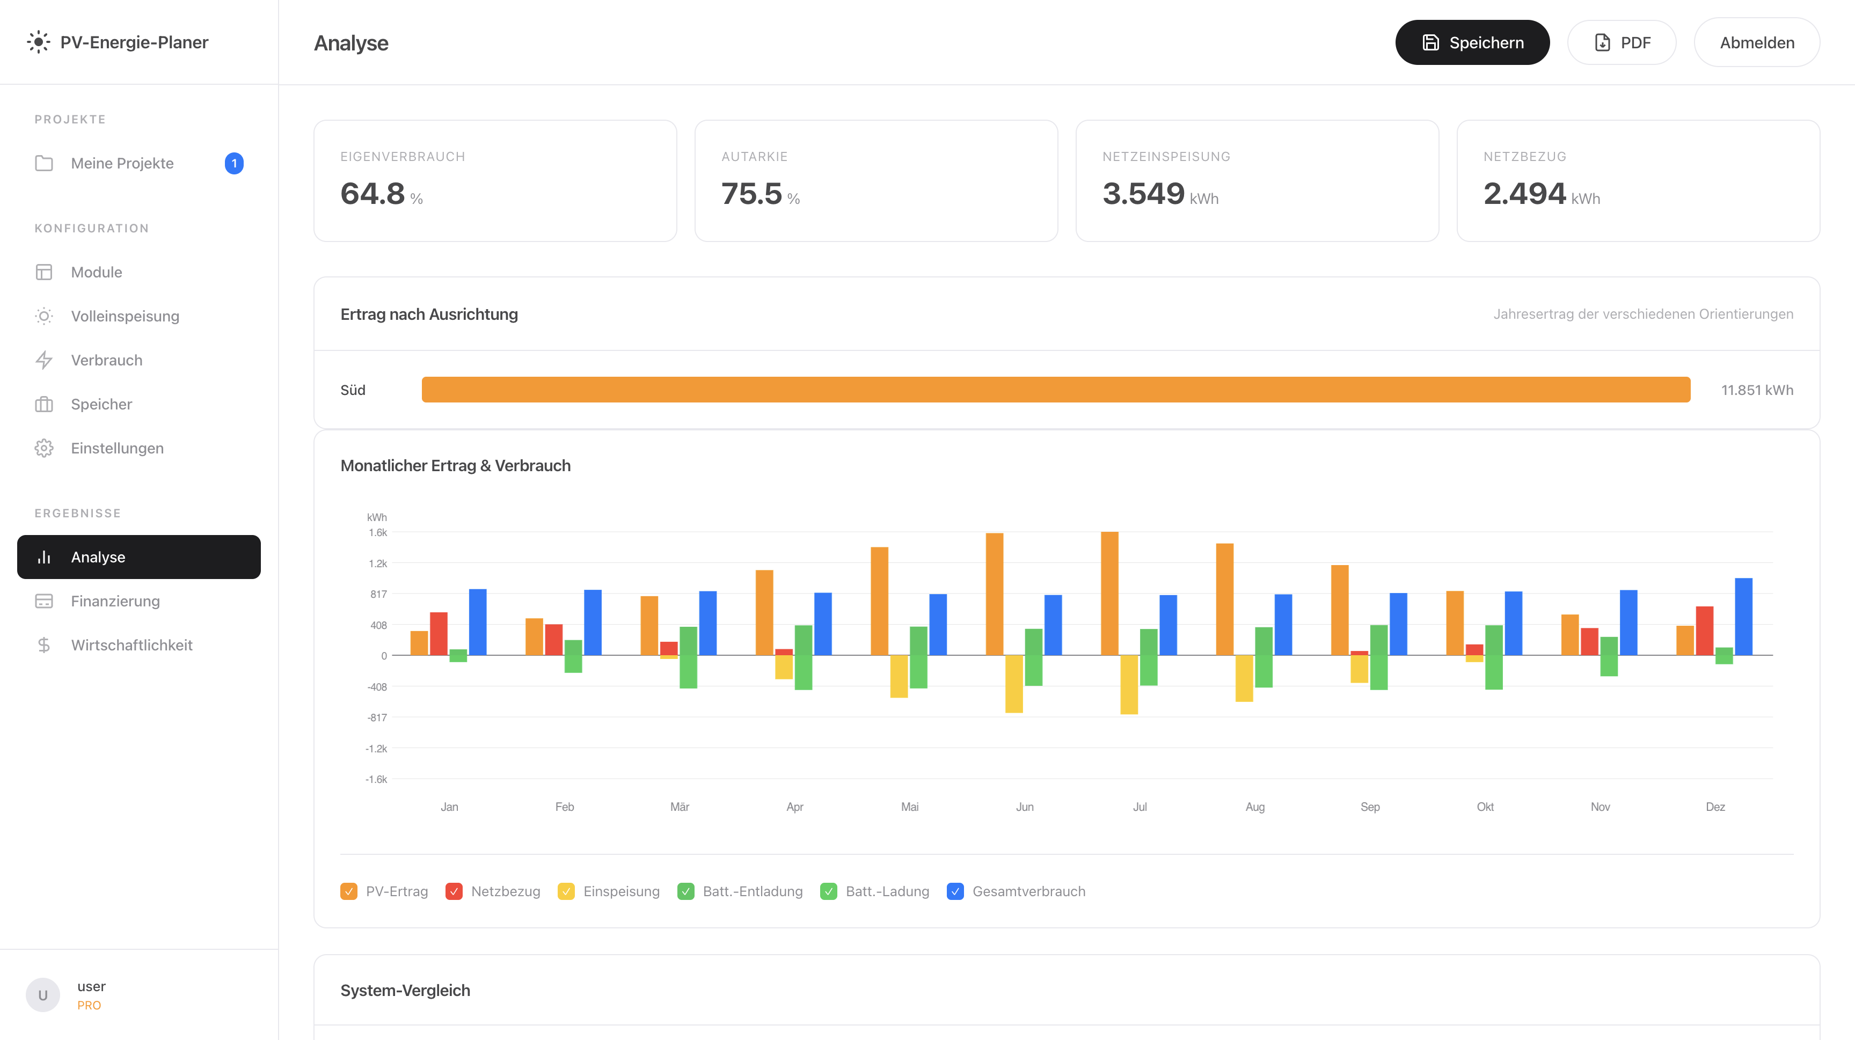Select the Verbrauch lightning icon
The height and width of the screenshot is (1040, 1855).
coord(44,360)
